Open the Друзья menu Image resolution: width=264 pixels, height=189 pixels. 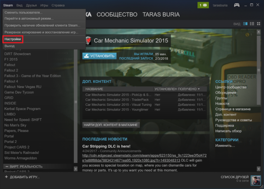[x=31, y=5]
